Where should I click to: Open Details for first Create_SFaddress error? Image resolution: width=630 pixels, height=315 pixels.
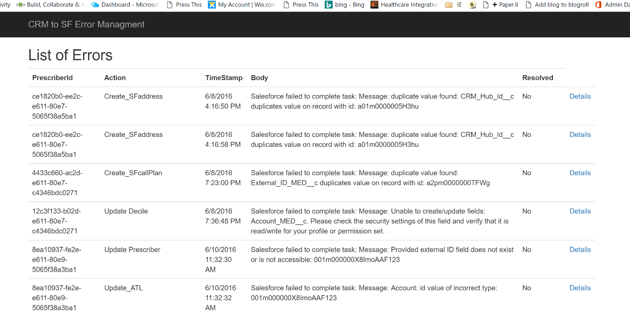(580, 97)
